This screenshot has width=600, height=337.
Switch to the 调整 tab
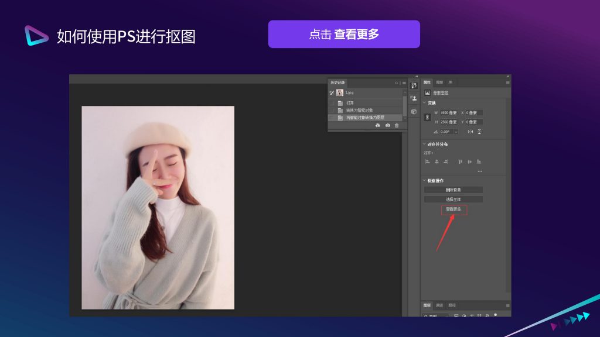(x=439, y=82)
